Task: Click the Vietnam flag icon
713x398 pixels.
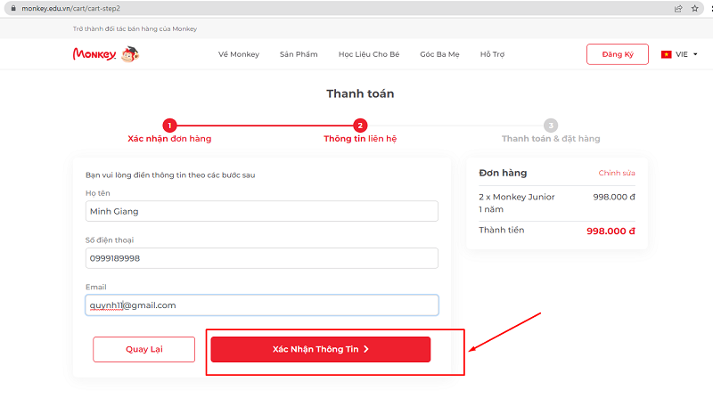Action: coord(666,54)
